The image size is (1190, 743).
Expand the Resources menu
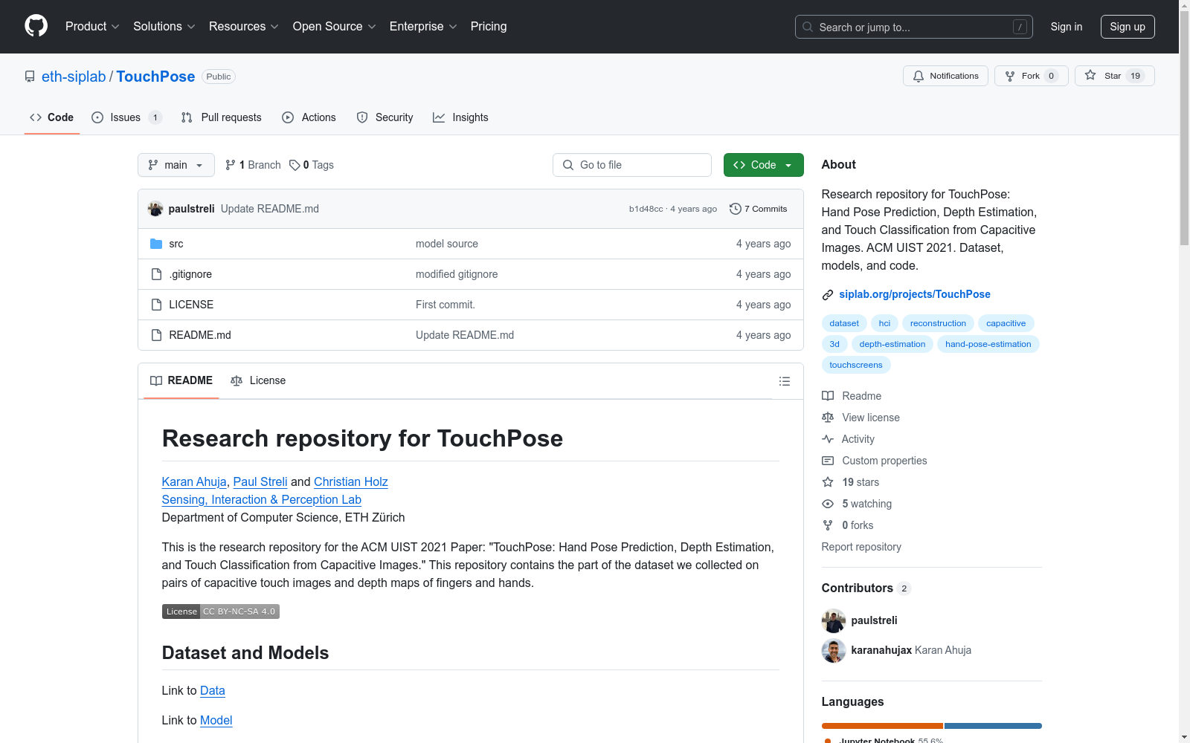coord(244,27)
